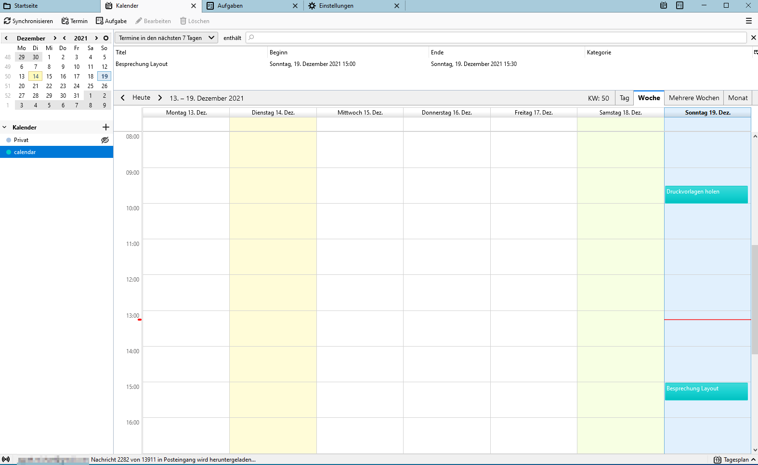Select the Privat calendar

(56, 140)
